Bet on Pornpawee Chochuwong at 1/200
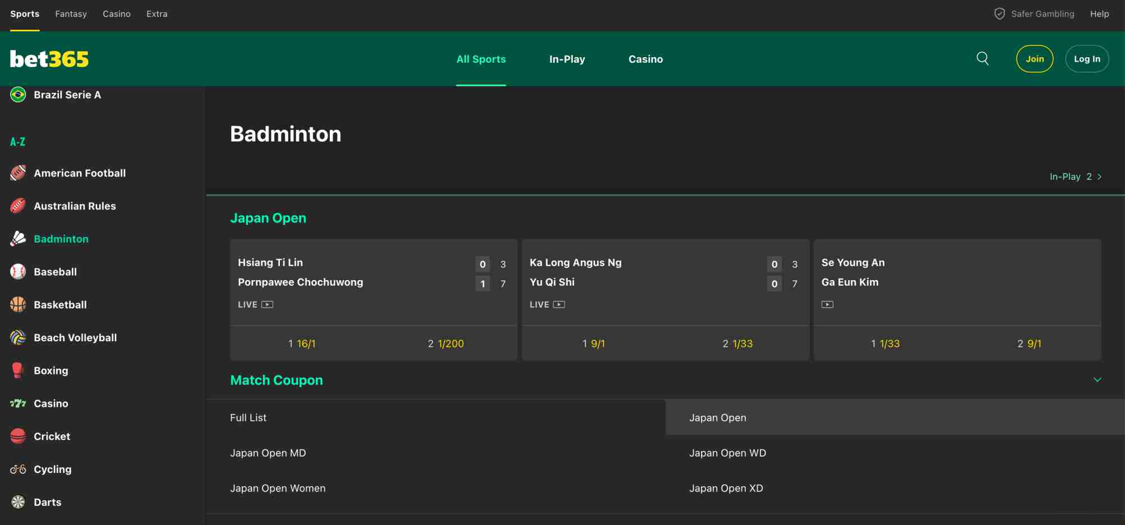1125x525 pixels. (x=446, y=343)
